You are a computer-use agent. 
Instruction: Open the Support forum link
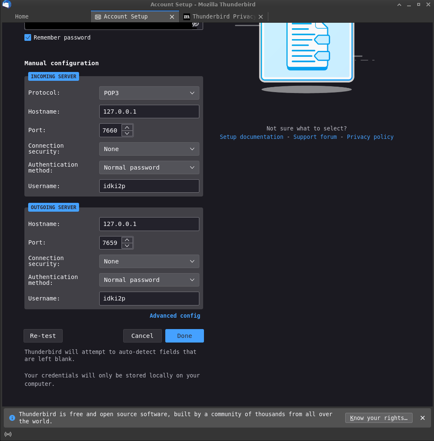pyautogui.click(x=315, y=137)
